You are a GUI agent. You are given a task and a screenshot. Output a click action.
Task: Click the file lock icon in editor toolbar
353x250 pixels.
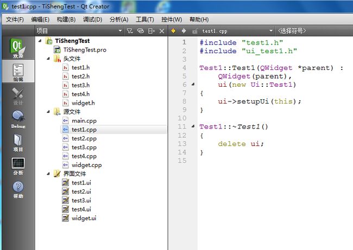(195, 31)
